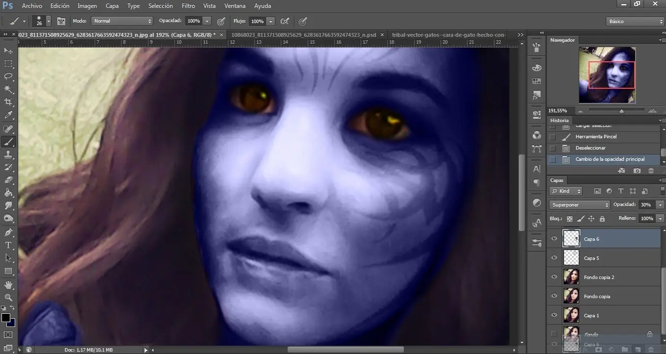666x354 pixels.
Task: Select the Herramienta Pincel history state
Action: pyautogui.click(x=596, y=137)
